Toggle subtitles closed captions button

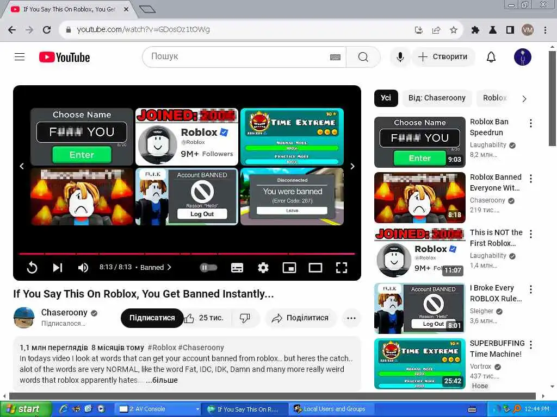click(237, 268)
